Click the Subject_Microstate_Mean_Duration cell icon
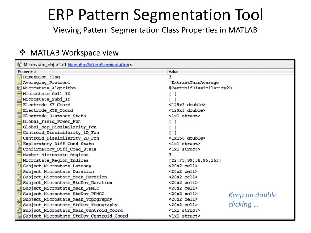311x233 pixels. (x=19, y=177)
